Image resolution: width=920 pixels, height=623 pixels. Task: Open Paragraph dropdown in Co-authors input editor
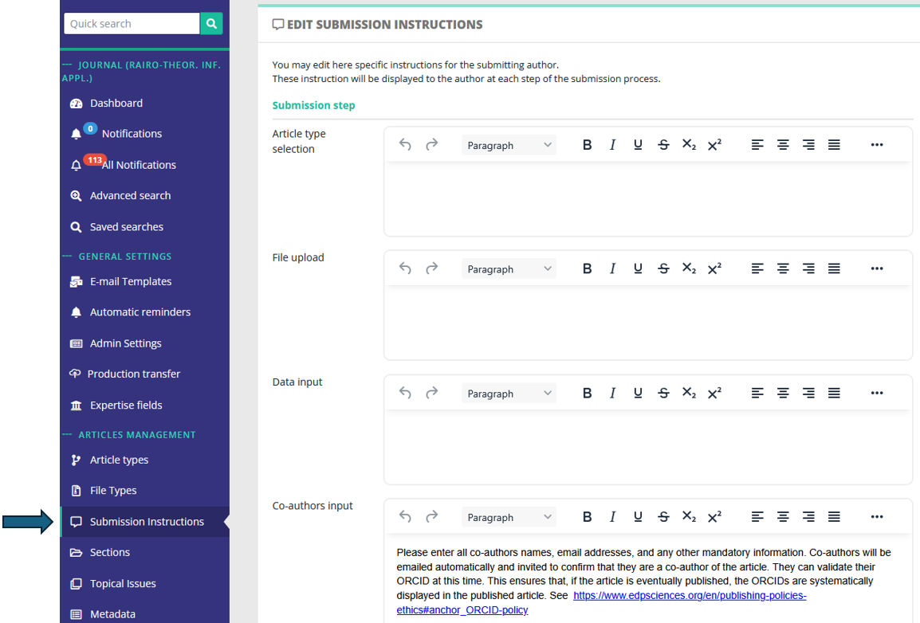click(509, 518)
